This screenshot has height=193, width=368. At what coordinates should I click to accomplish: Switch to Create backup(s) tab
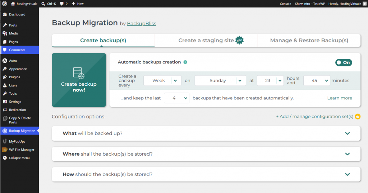(x=103, y=40)
